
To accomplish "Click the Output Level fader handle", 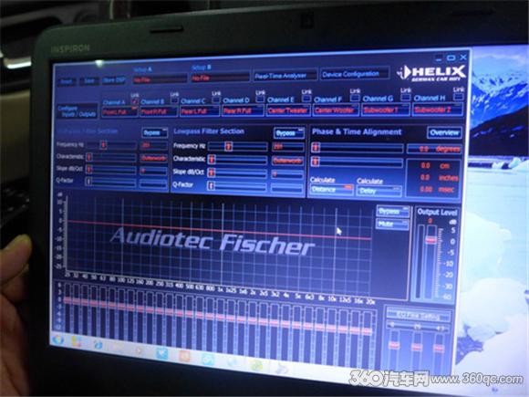I will click(x=430, y=239).
